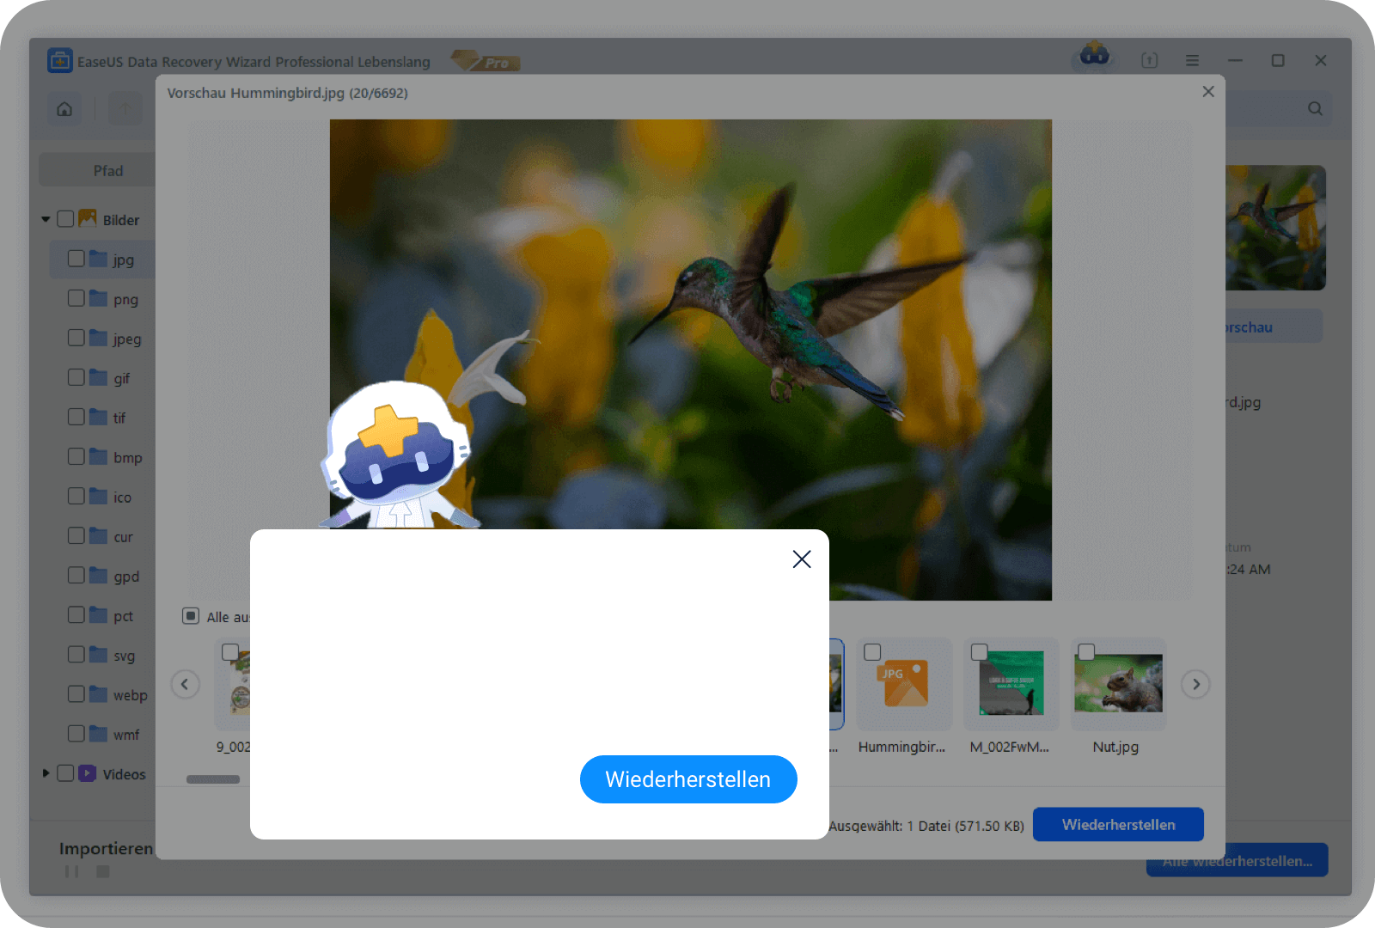Viewport: 1375px width, 928px height.
Task: Select the Nut.jpg squirrel thumbnail
Action: click(x=1117, y=684)
